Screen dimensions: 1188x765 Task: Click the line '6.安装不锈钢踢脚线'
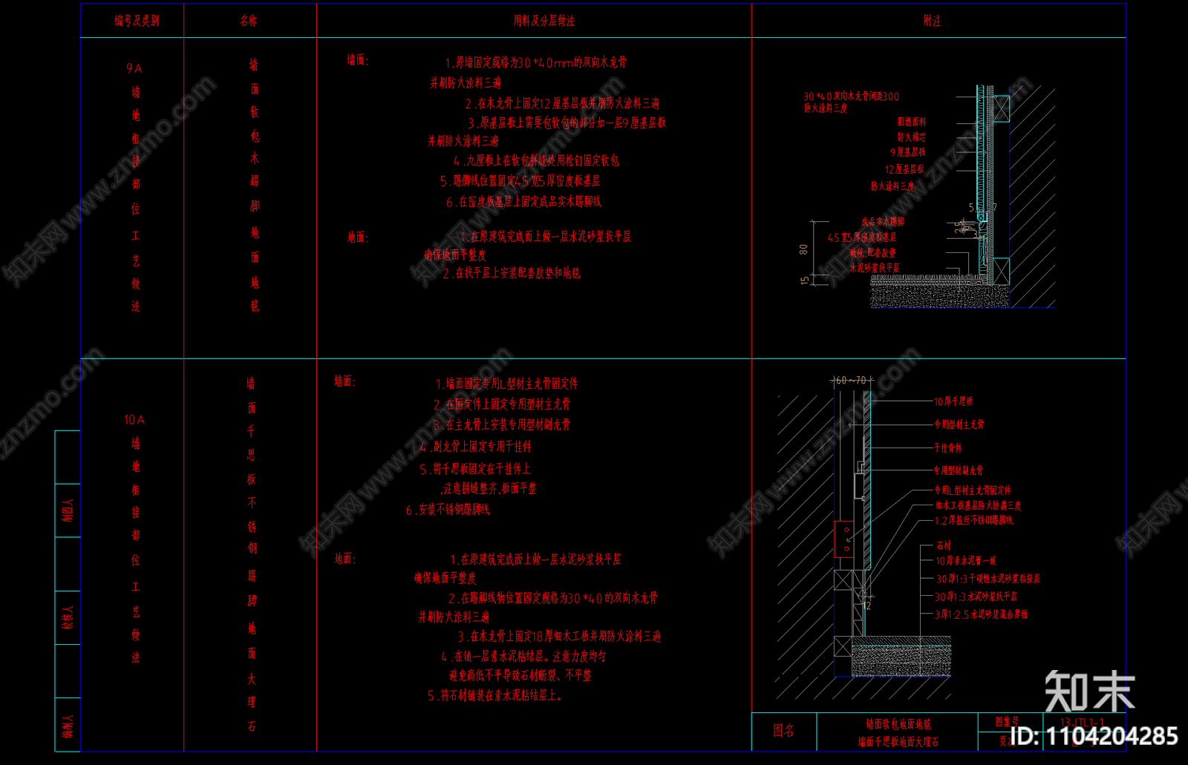pyautogui.click(x=448, y=510)
